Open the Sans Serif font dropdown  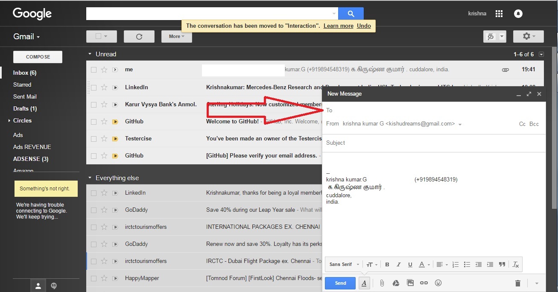(342, 264)
